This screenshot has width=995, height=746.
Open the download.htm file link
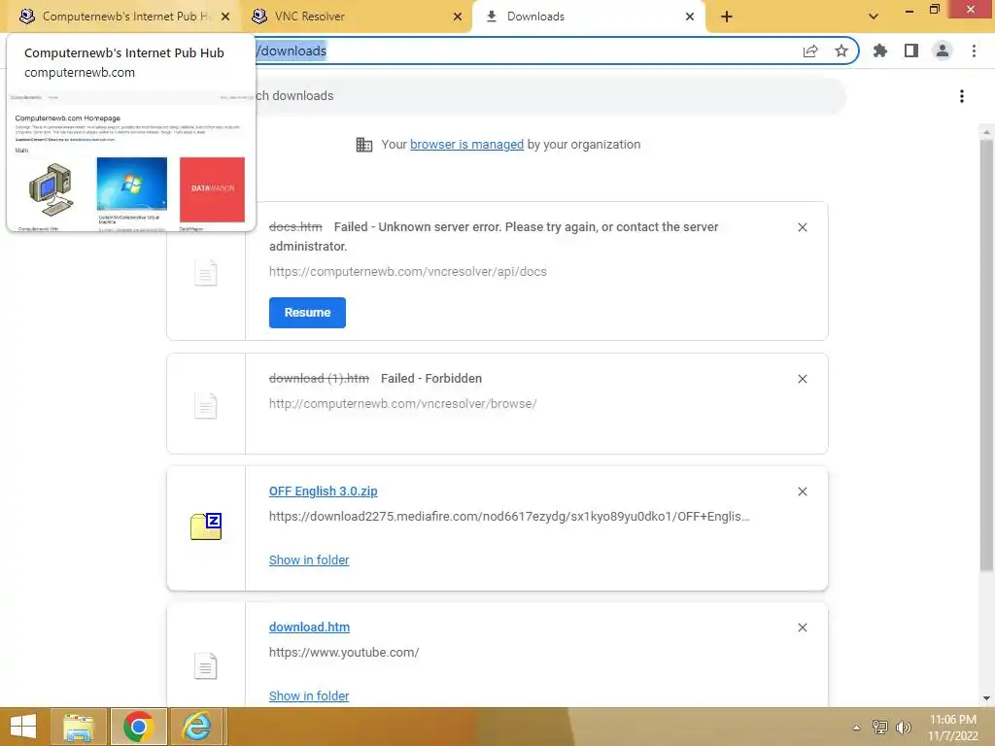point(309,627)
